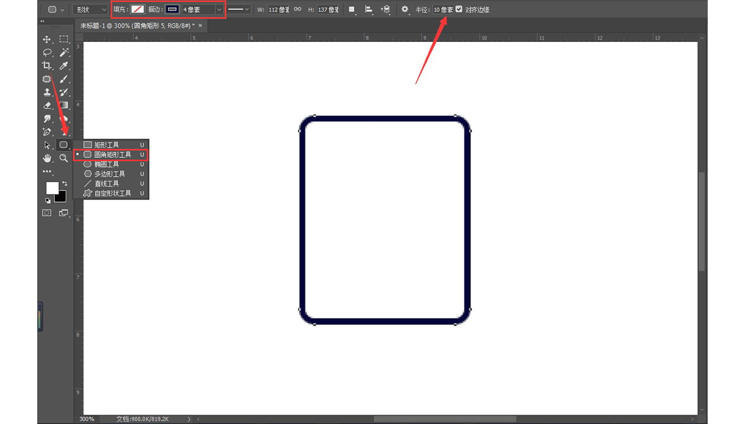Viewport: 745px width, 424px height.
Task: Click the Magic Wand tool
Action: 63,53
